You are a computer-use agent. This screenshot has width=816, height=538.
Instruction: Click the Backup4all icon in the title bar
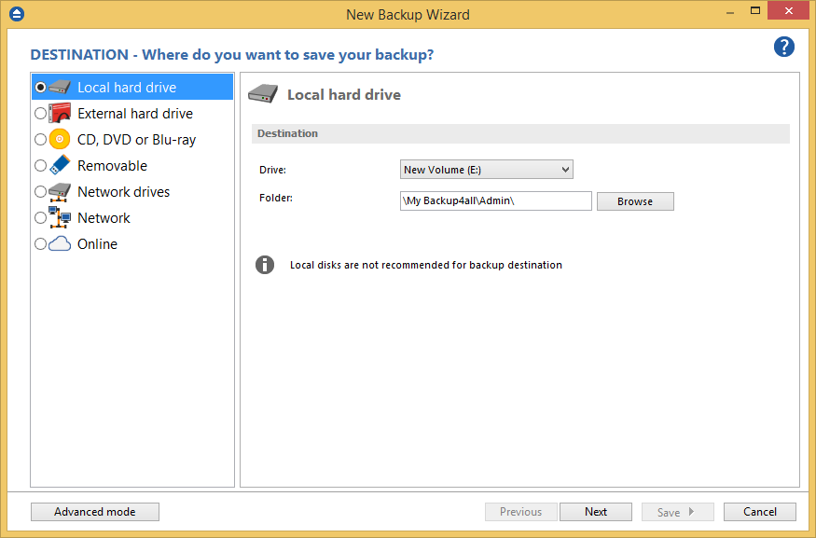pos(16,14)
